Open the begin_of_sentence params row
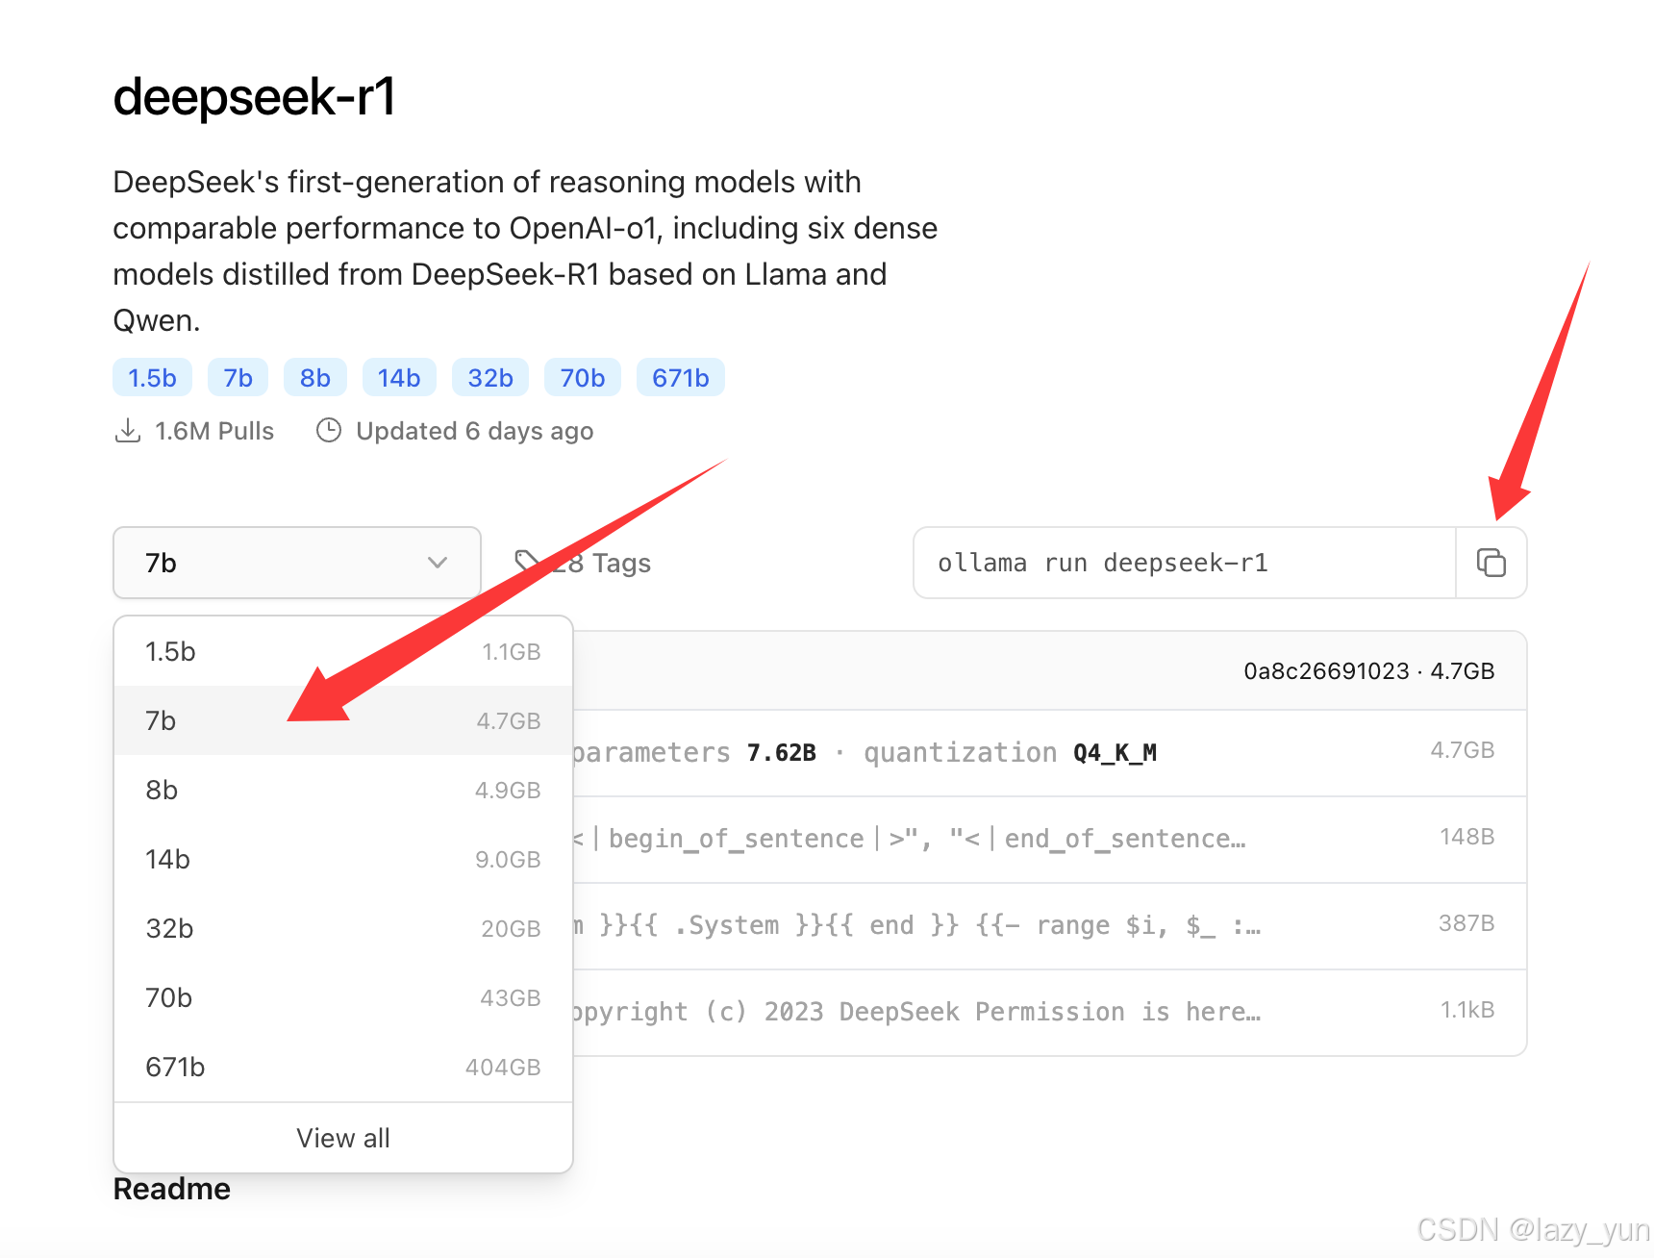The height and width of the screenshot is (1258, 1654). 1050,840
